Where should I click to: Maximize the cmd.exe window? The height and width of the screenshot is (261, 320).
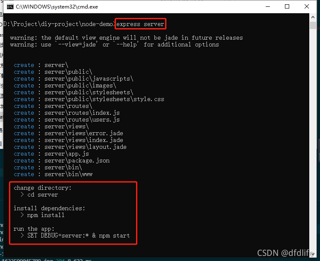click(287, 6)
